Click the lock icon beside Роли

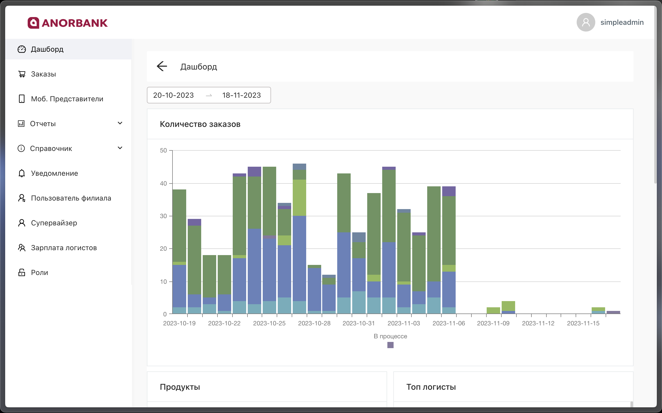click(21, 273)
